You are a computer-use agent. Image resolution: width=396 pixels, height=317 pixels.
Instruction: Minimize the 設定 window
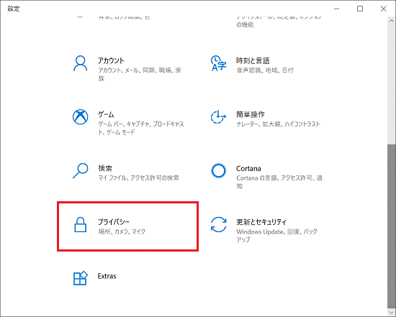tap(336, 9)
